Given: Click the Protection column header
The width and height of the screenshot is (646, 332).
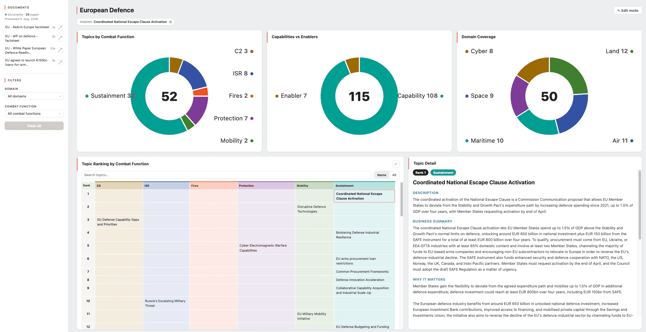Looking at the screenshot, I should [x=266, y=186].
